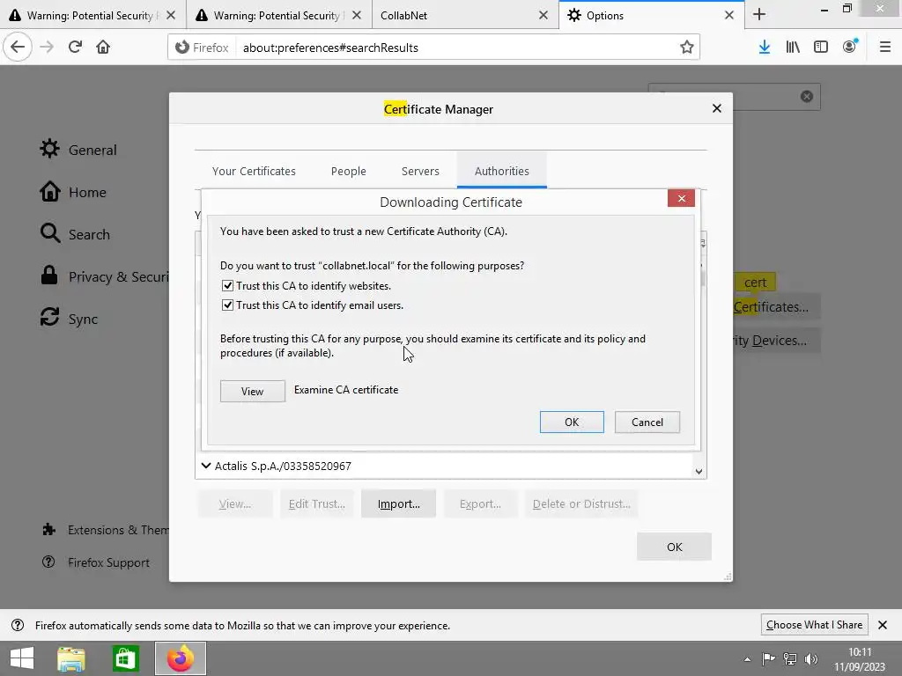Dismiss the data notification bar
Screen dimensions: 902x676
pos(883,625)
